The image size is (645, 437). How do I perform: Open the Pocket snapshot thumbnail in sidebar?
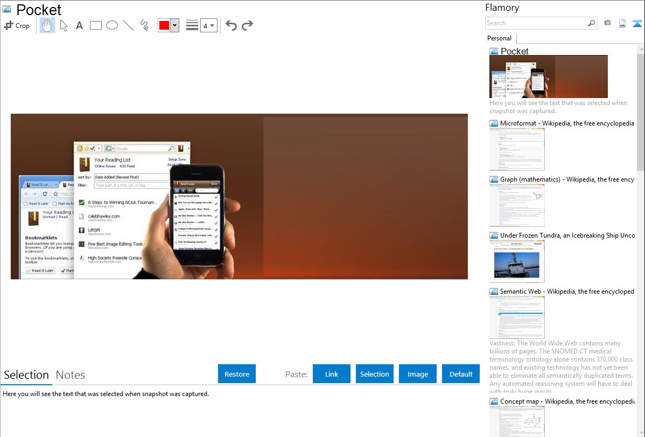click(548, 77)
